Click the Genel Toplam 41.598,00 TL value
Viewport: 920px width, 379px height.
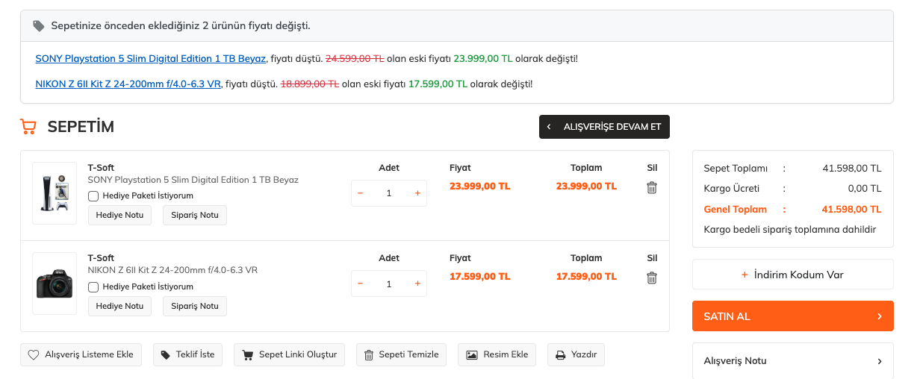coord(851,210)
